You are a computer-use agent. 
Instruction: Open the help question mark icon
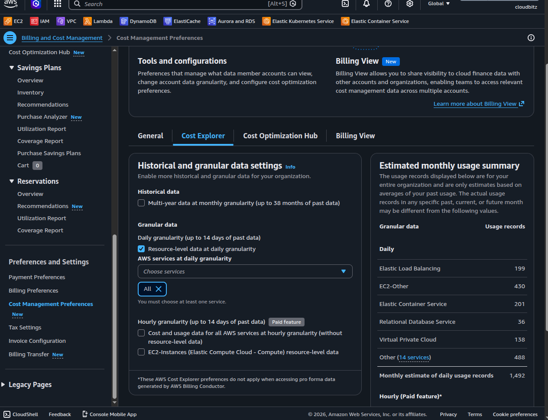tap(388, 3)
